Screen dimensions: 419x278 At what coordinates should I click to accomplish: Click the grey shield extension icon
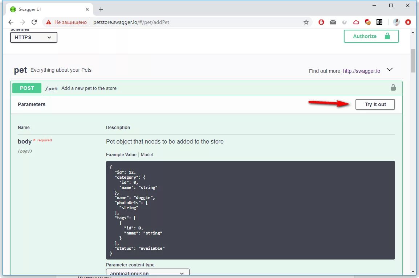(x=344, y=22)
